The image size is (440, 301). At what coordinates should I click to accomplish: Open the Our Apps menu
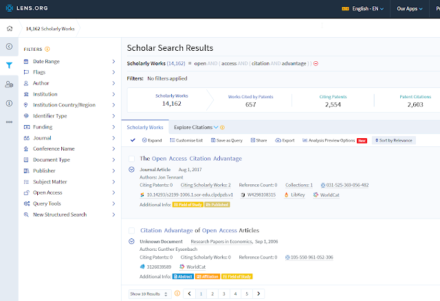[410, 9]
